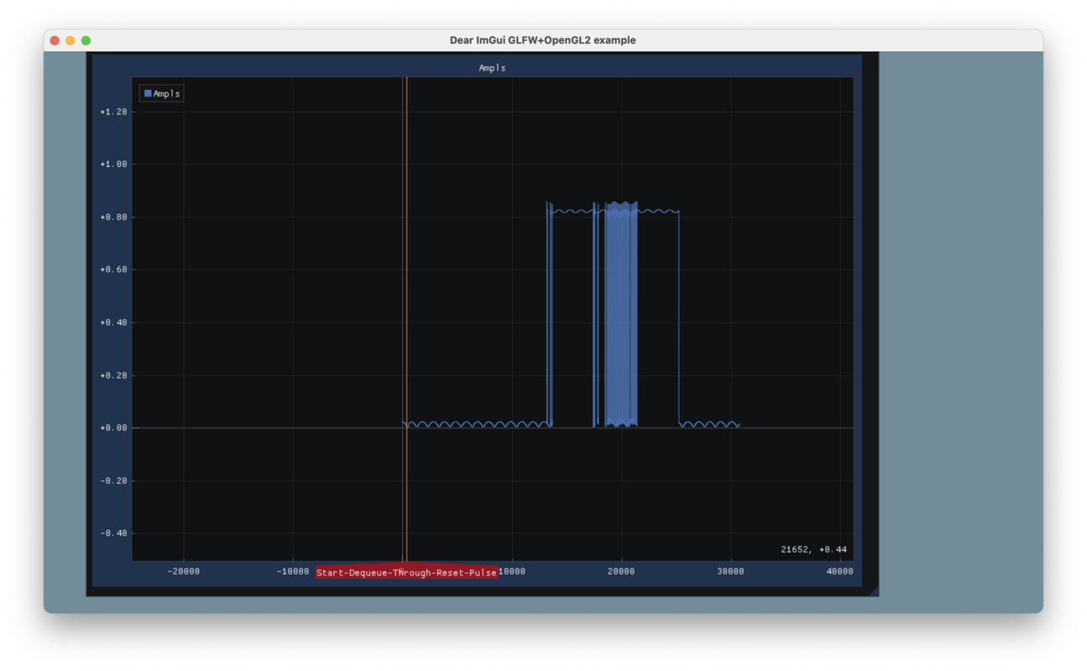Click the 30000 x-axis tick label
Image resolution: width=1087 pixels, height=671 pixels.
[730, 571]
